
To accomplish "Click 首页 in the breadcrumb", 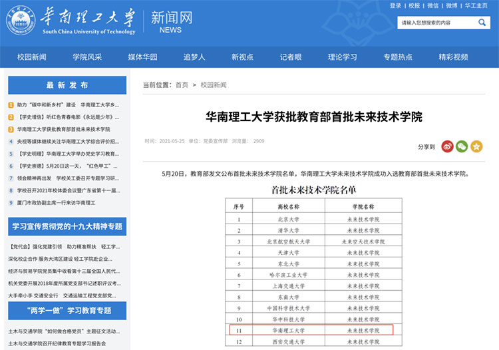I will coord(182,85).
